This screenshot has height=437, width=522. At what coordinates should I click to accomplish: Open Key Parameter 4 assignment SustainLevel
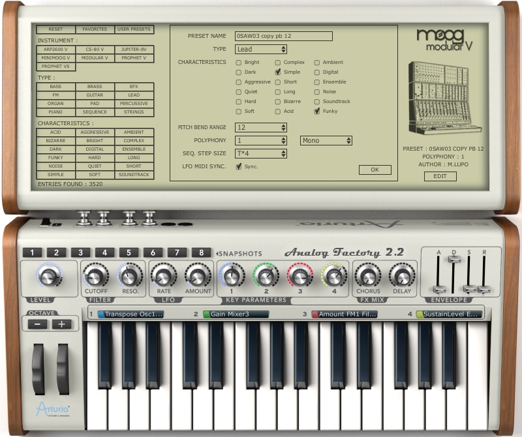pos(449,314)
